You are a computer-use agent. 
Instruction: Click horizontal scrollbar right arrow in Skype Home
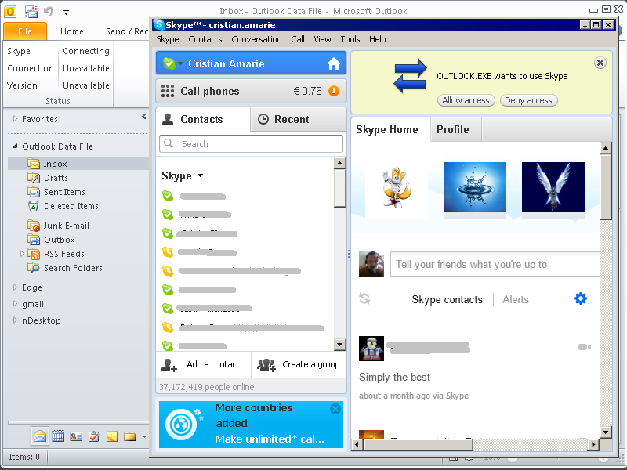(x=593, y=444)
